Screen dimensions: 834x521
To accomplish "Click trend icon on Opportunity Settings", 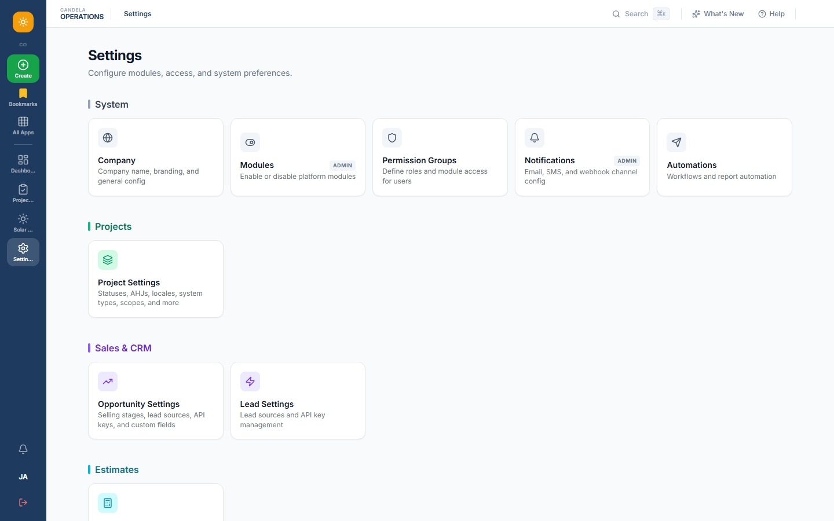I will point(108,381).
